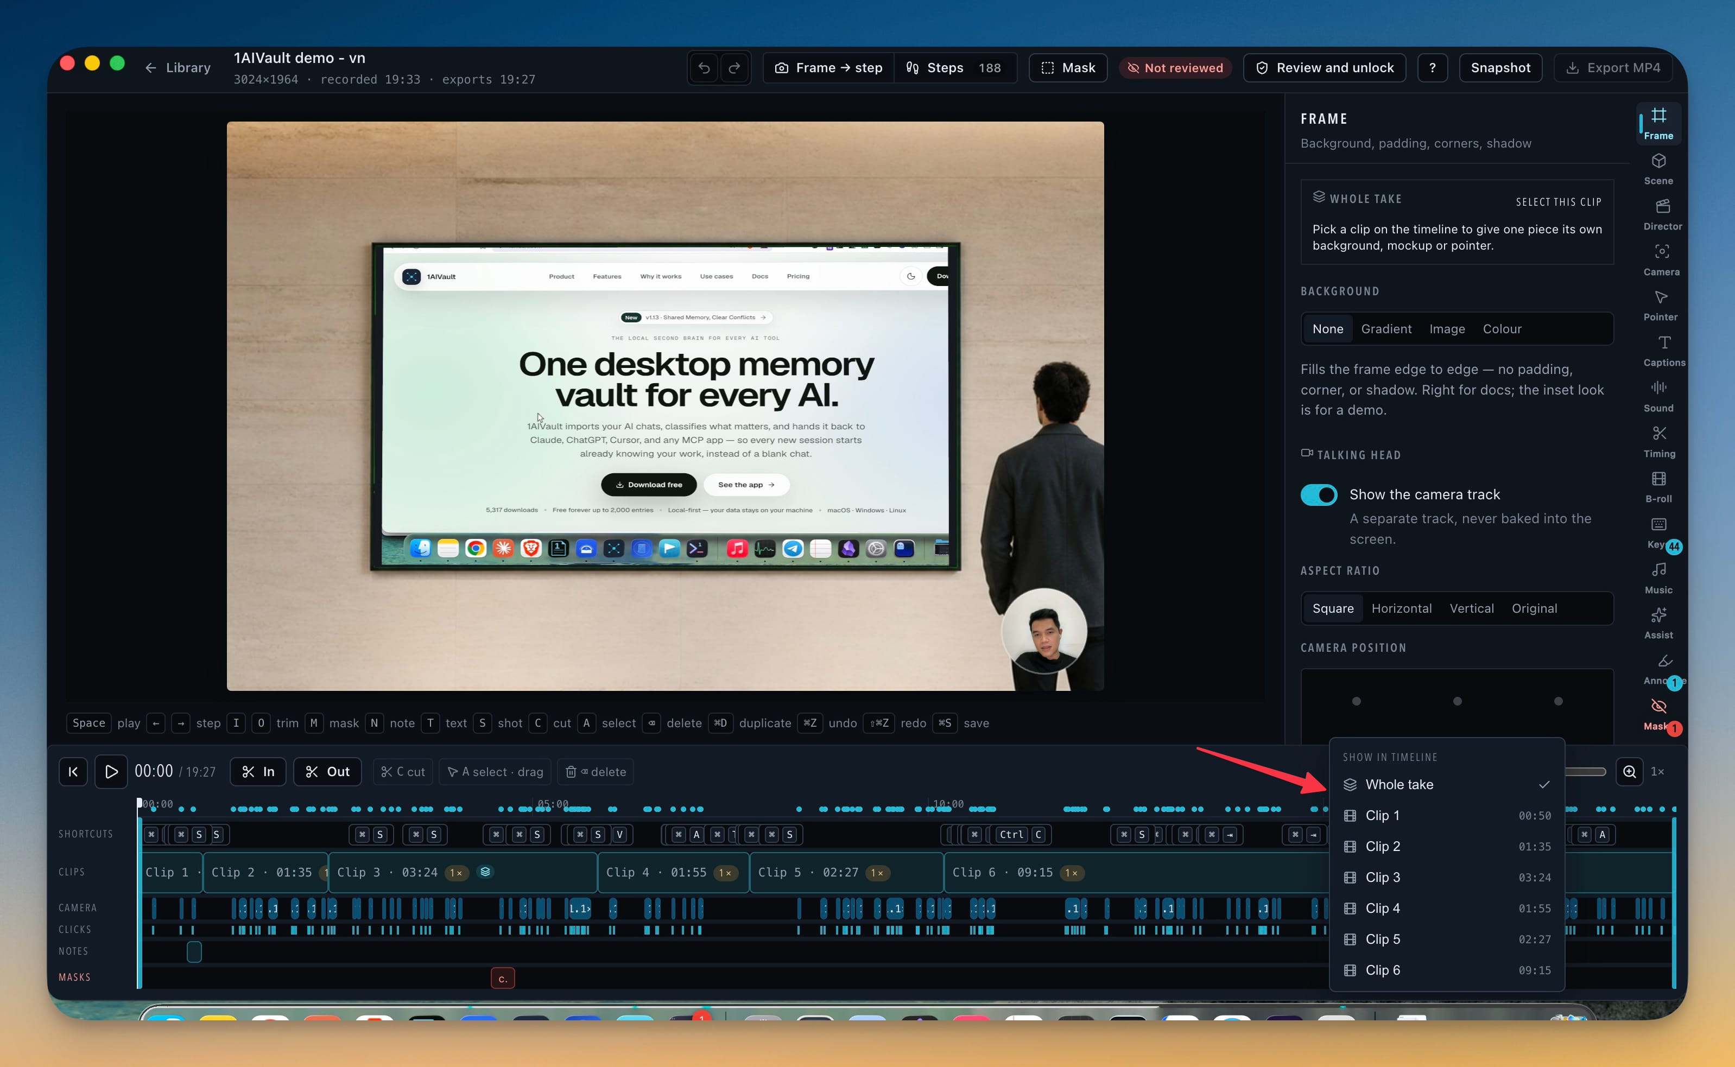Image resolution: width=1735 pixels, height=1067 pixels.
Task: Select the red mask marker on Masks track
Action: [x=503, y=978]
